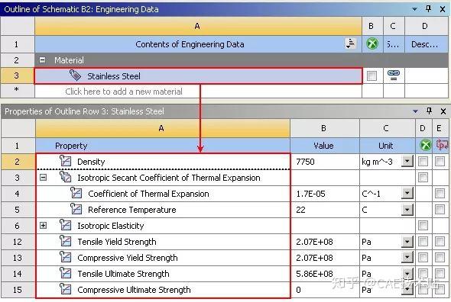This screenshot has height=302, width=451.
Task: Click Tensile Ultimate Strength value 5.86E+08
Action: click(314, 274)
